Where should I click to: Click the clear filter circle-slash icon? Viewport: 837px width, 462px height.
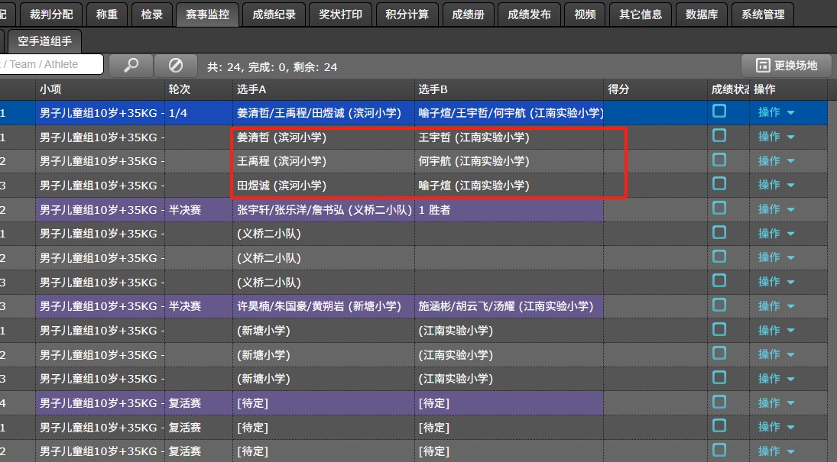176,66
